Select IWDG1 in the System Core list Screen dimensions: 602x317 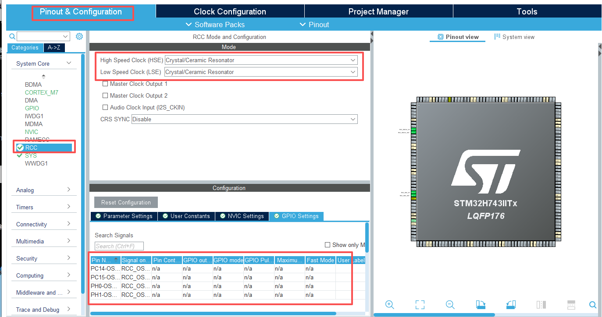[x=34, y=116]
